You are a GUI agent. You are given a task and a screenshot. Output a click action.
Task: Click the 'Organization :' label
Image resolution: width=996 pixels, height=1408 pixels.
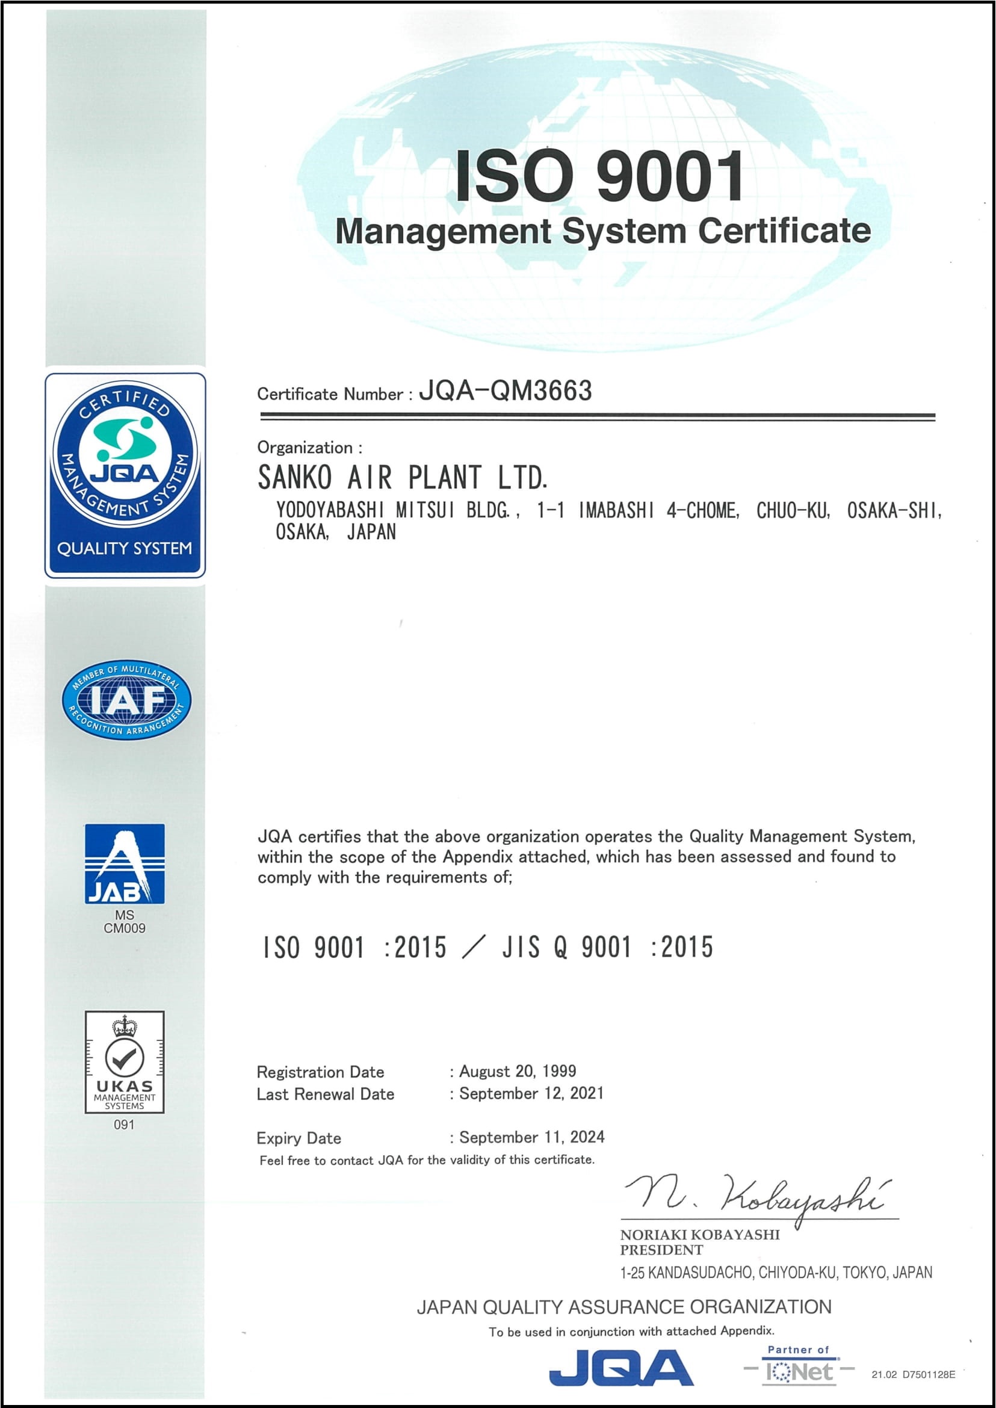310,447
